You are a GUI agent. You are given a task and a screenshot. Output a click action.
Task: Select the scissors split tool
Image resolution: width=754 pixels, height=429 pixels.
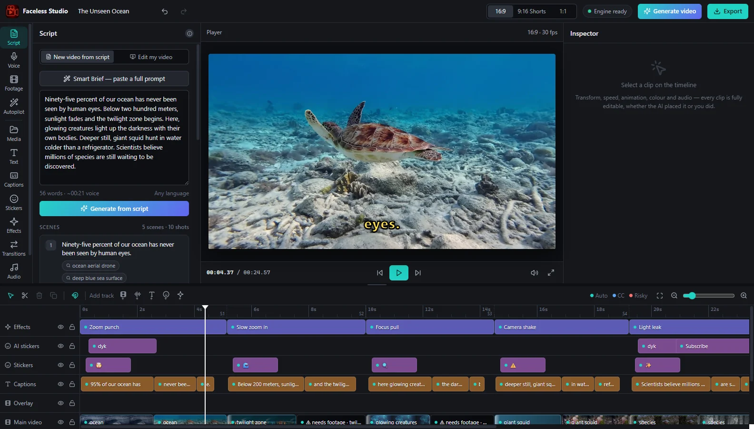point(25,296)
